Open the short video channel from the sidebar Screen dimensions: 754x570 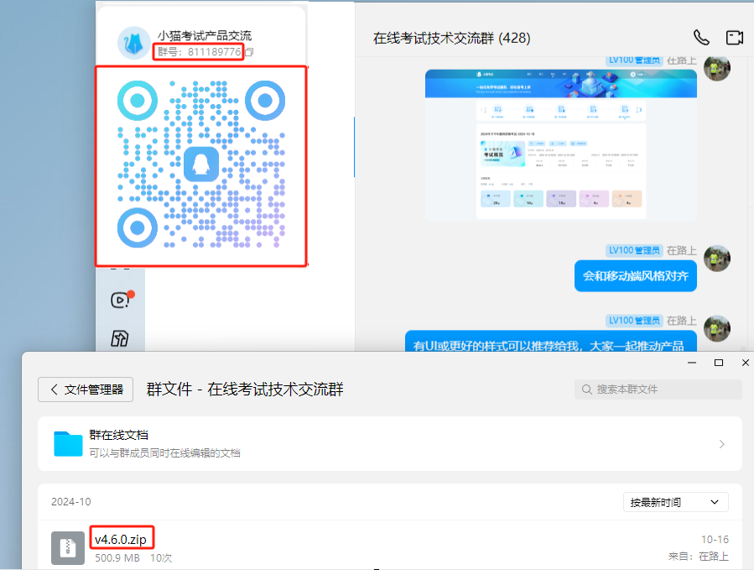tap(120, 301)
